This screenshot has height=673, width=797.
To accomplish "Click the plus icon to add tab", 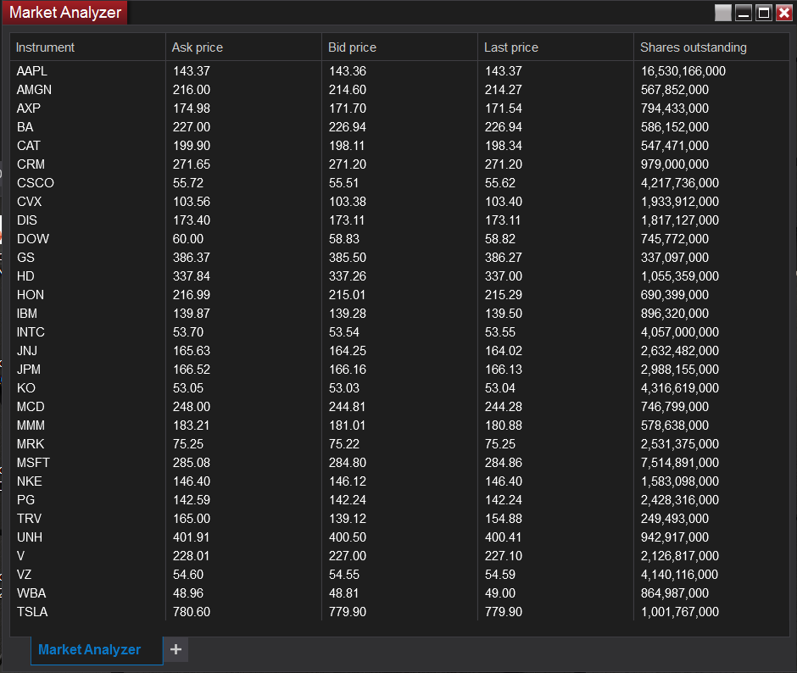I will tap(176, 649).
